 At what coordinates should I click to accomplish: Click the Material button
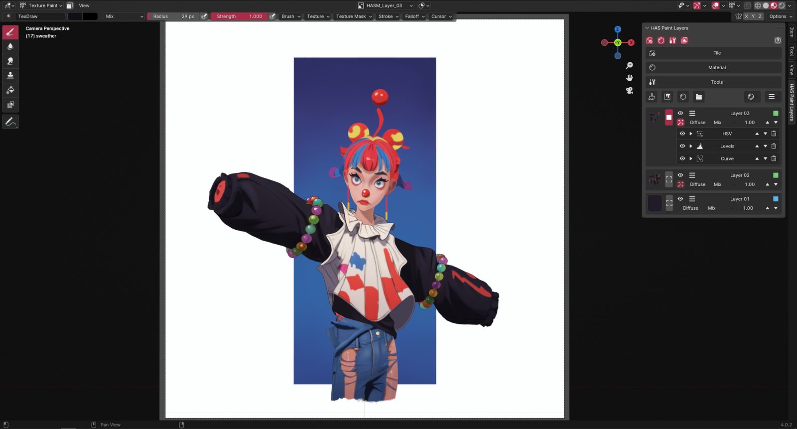[716, 67]
